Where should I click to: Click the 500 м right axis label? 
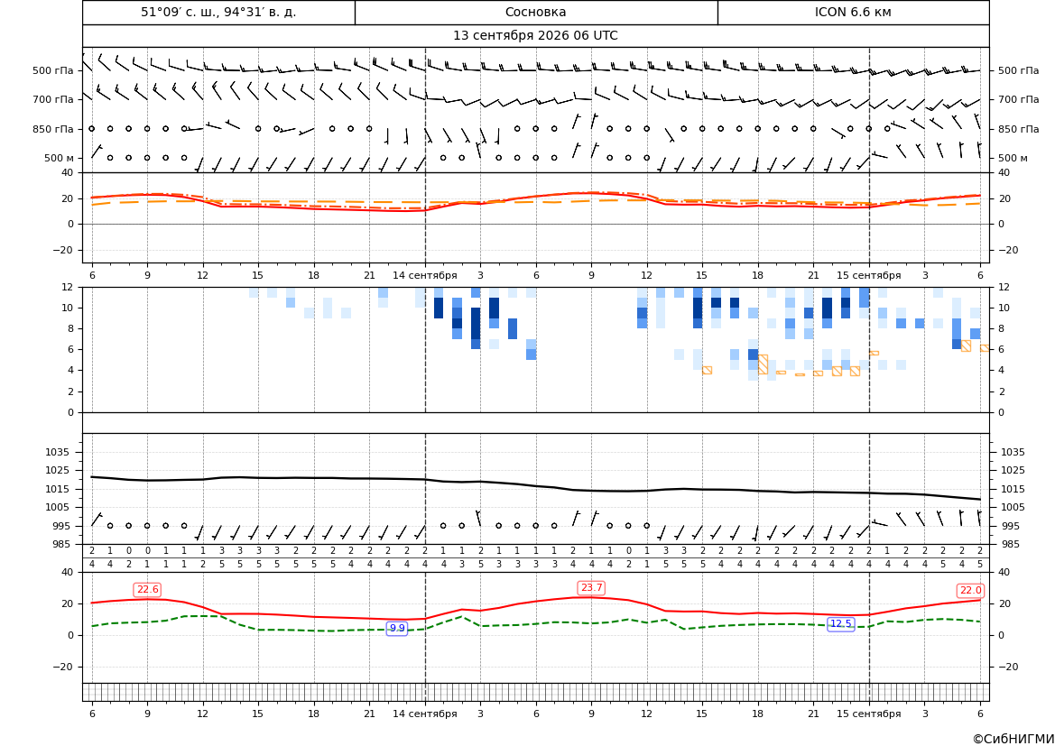pyautogui.click(x=1013, y=158)
